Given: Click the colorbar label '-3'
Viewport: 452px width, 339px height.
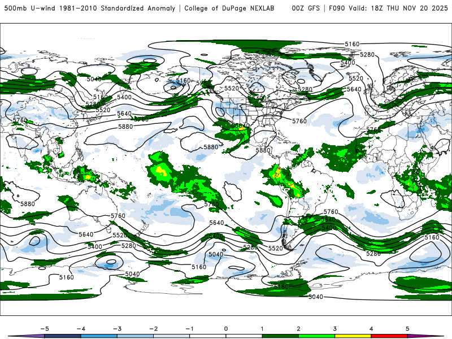Looking at the screenshot, I should tap(117, 329).
